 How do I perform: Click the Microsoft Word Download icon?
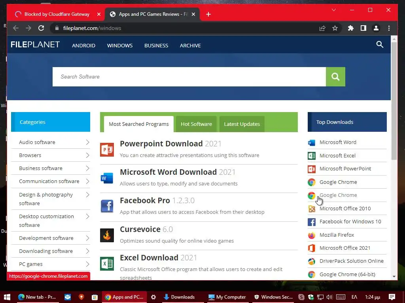107,178
